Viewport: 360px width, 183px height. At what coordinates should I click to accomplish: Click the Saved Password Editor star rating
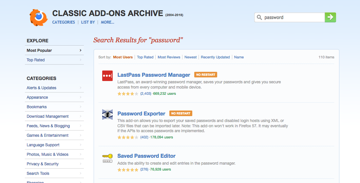click(x=128, y=170)
